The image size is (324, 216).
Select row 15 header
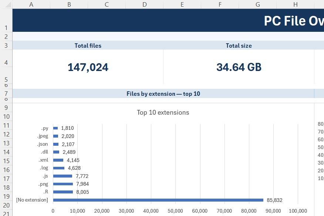point(6,161)
